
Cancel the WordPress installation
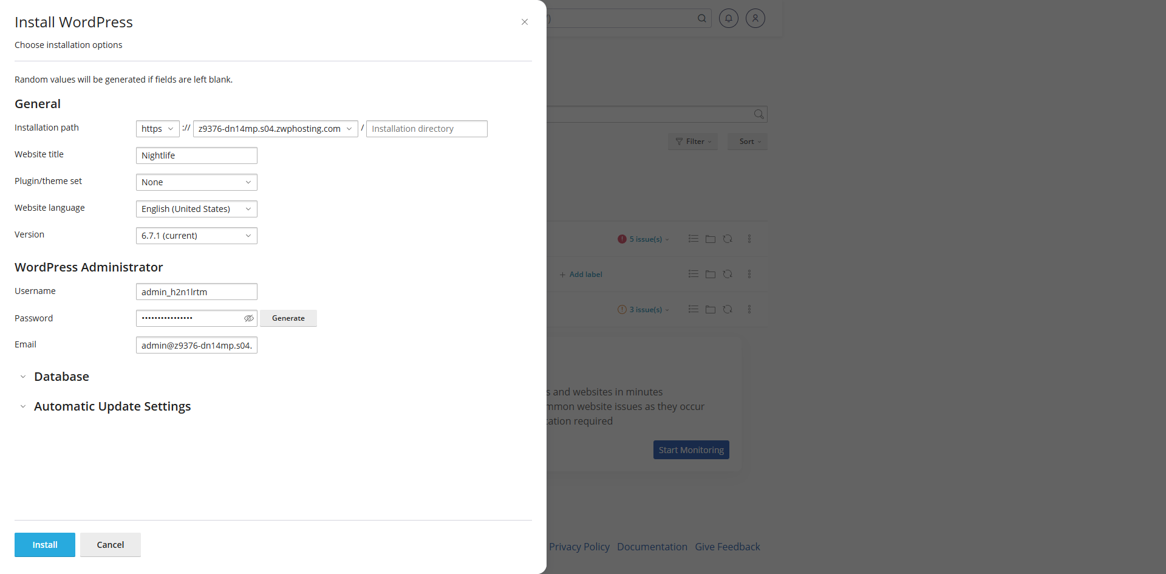pos(111,545)
